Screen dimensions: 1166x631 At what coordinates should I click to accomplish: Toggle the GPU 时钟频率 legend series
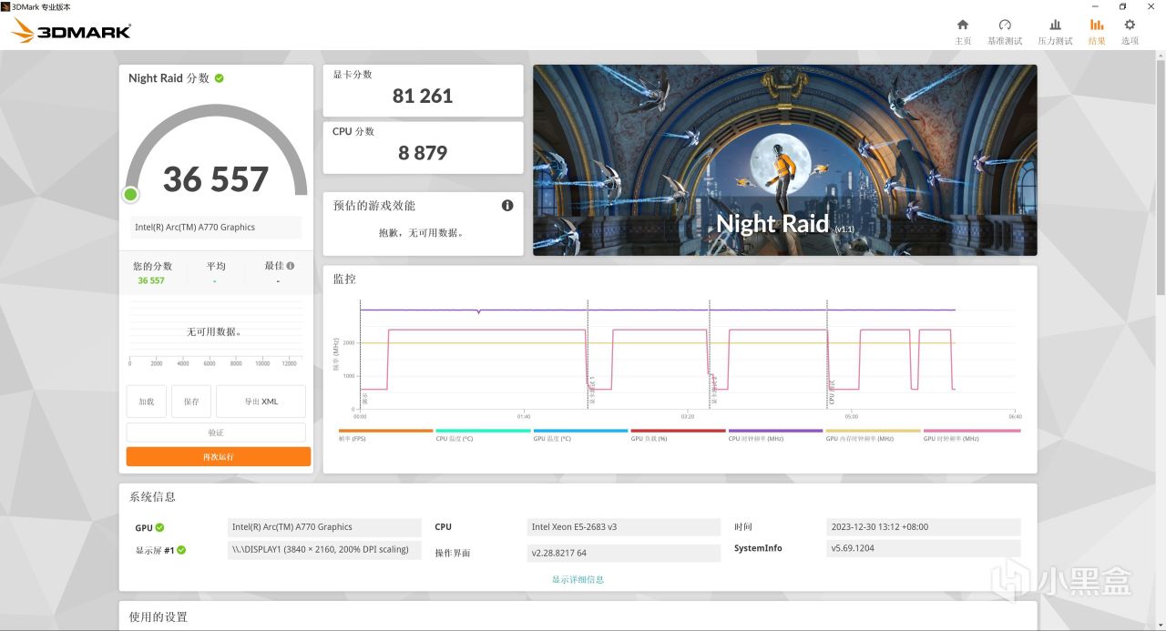point(971,435)
